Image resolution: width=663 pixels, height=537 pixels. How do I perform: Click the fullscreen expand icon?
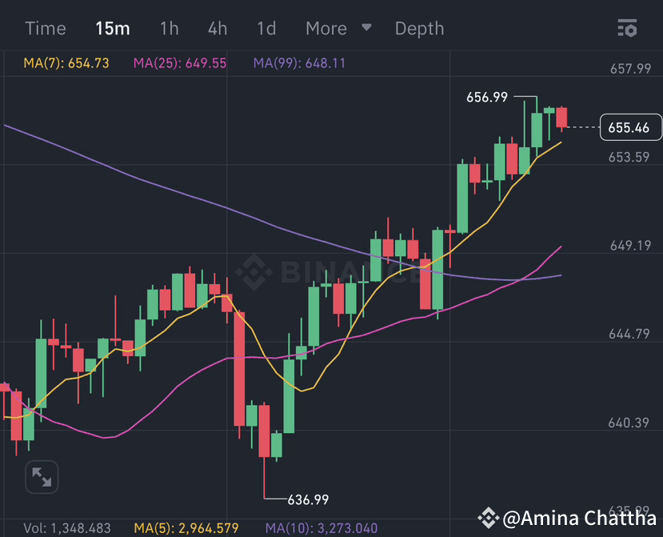[x=42, y=476]
